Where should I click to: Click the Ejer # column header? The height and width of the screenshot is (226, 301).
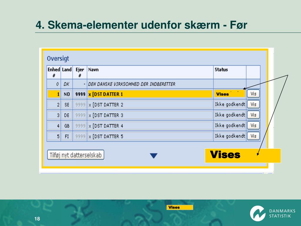[x=80, y=72]
